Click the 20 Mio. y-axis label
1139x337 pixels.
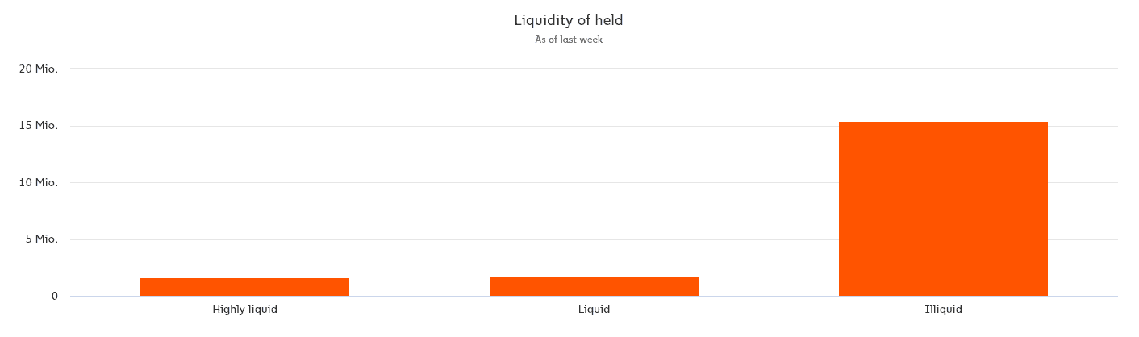pos(38,69)
